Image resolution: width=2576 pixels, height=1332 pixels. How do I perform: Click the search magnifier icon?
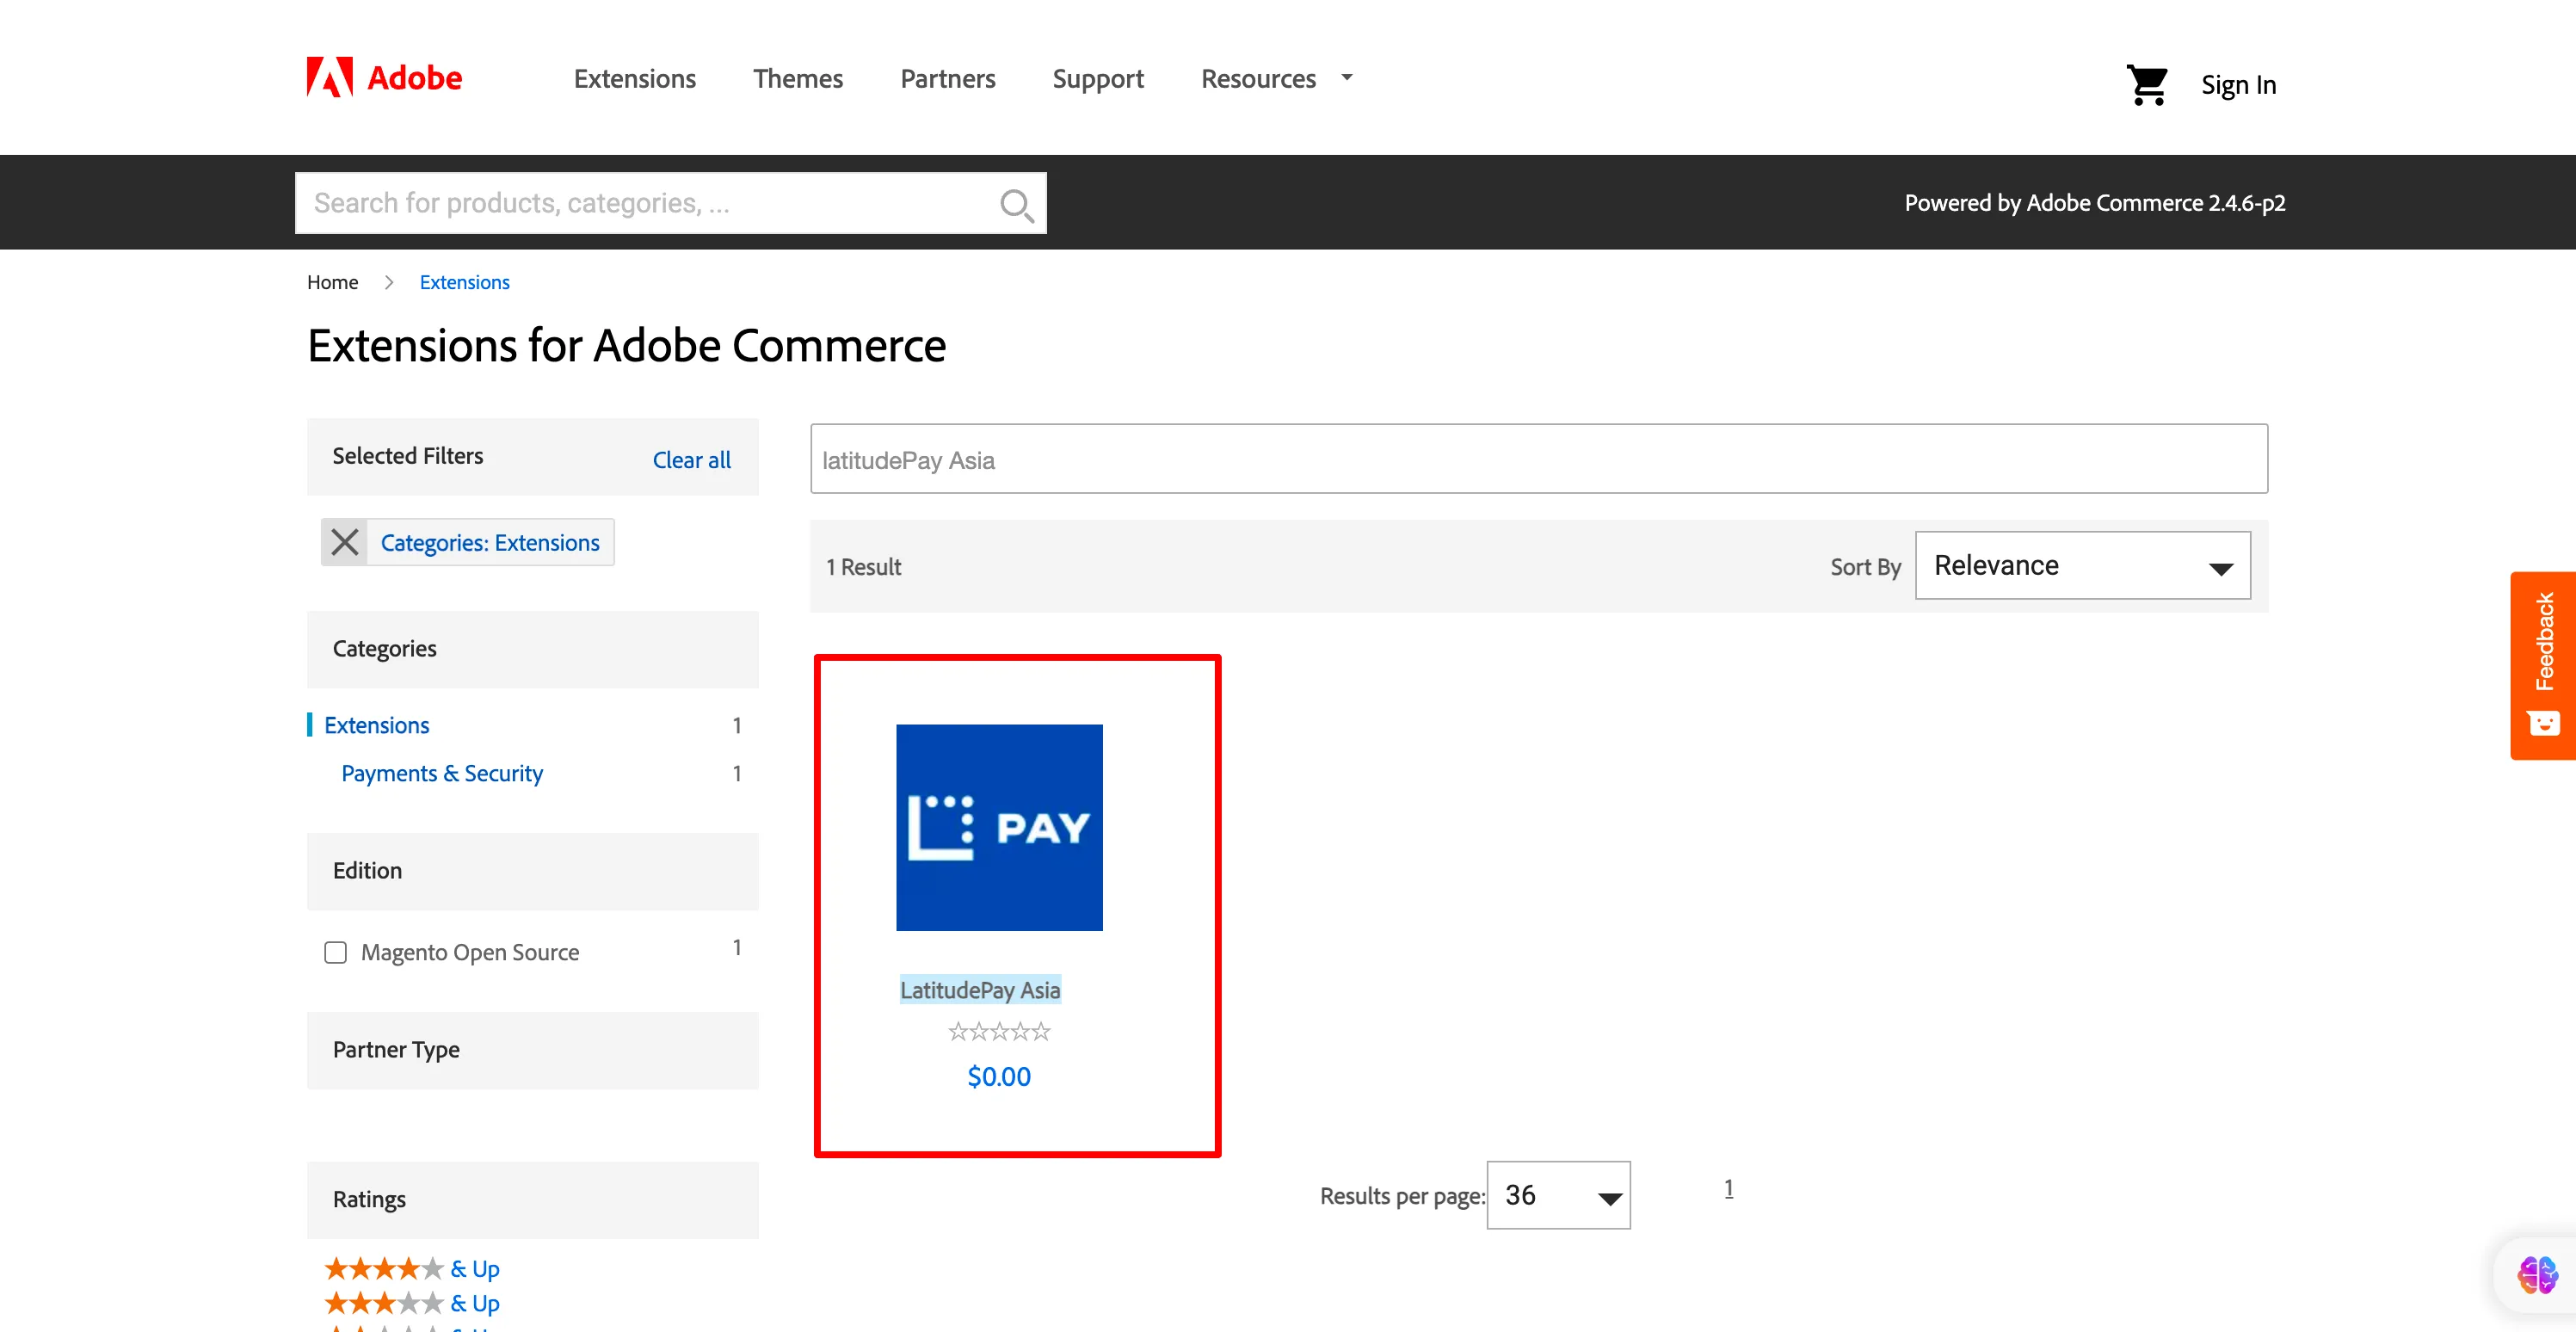tap(1016, 205)
